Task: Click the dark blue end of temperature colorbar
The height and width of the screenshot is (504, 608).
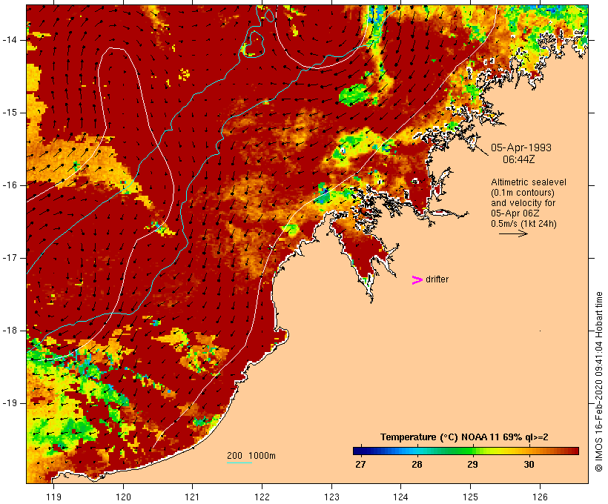Action: (359, 451)
